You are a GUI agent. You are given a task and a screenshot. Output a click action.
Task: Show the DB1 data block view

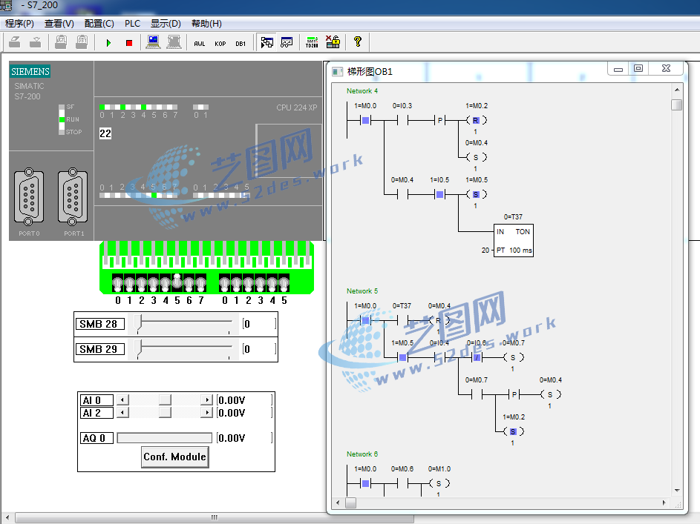click(x=241, y=43)
